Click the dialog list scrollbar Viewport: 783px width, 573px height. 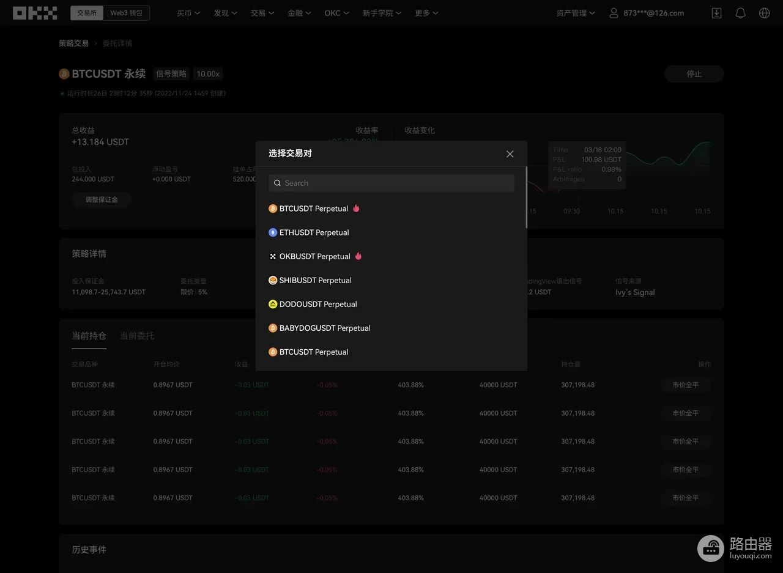point(525,198)
